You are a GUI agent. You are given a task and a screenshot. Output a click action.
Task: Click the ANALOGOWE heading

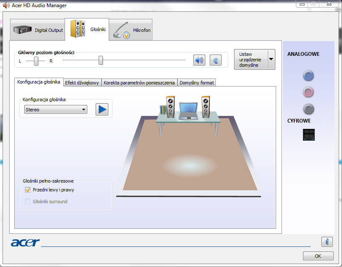pyautogui.click(x=303, y=54)
